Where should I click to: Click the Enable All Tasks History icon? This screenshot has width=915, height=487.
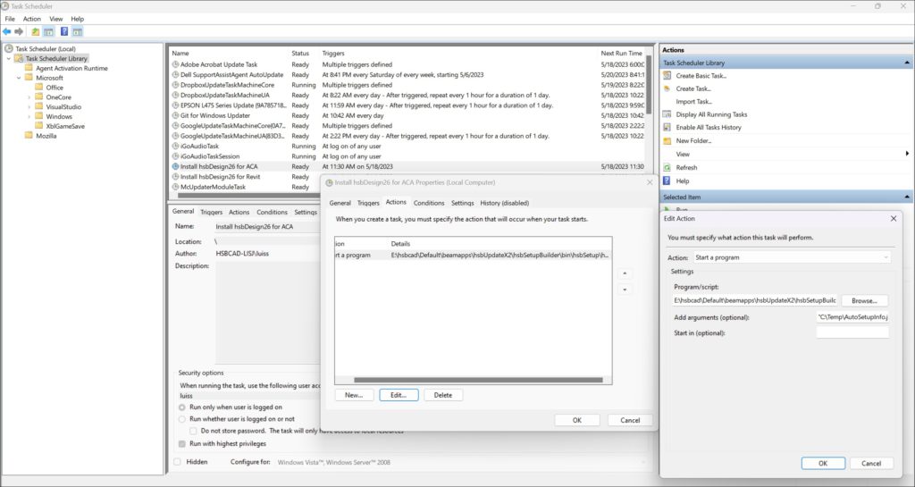tap(667, 127)
